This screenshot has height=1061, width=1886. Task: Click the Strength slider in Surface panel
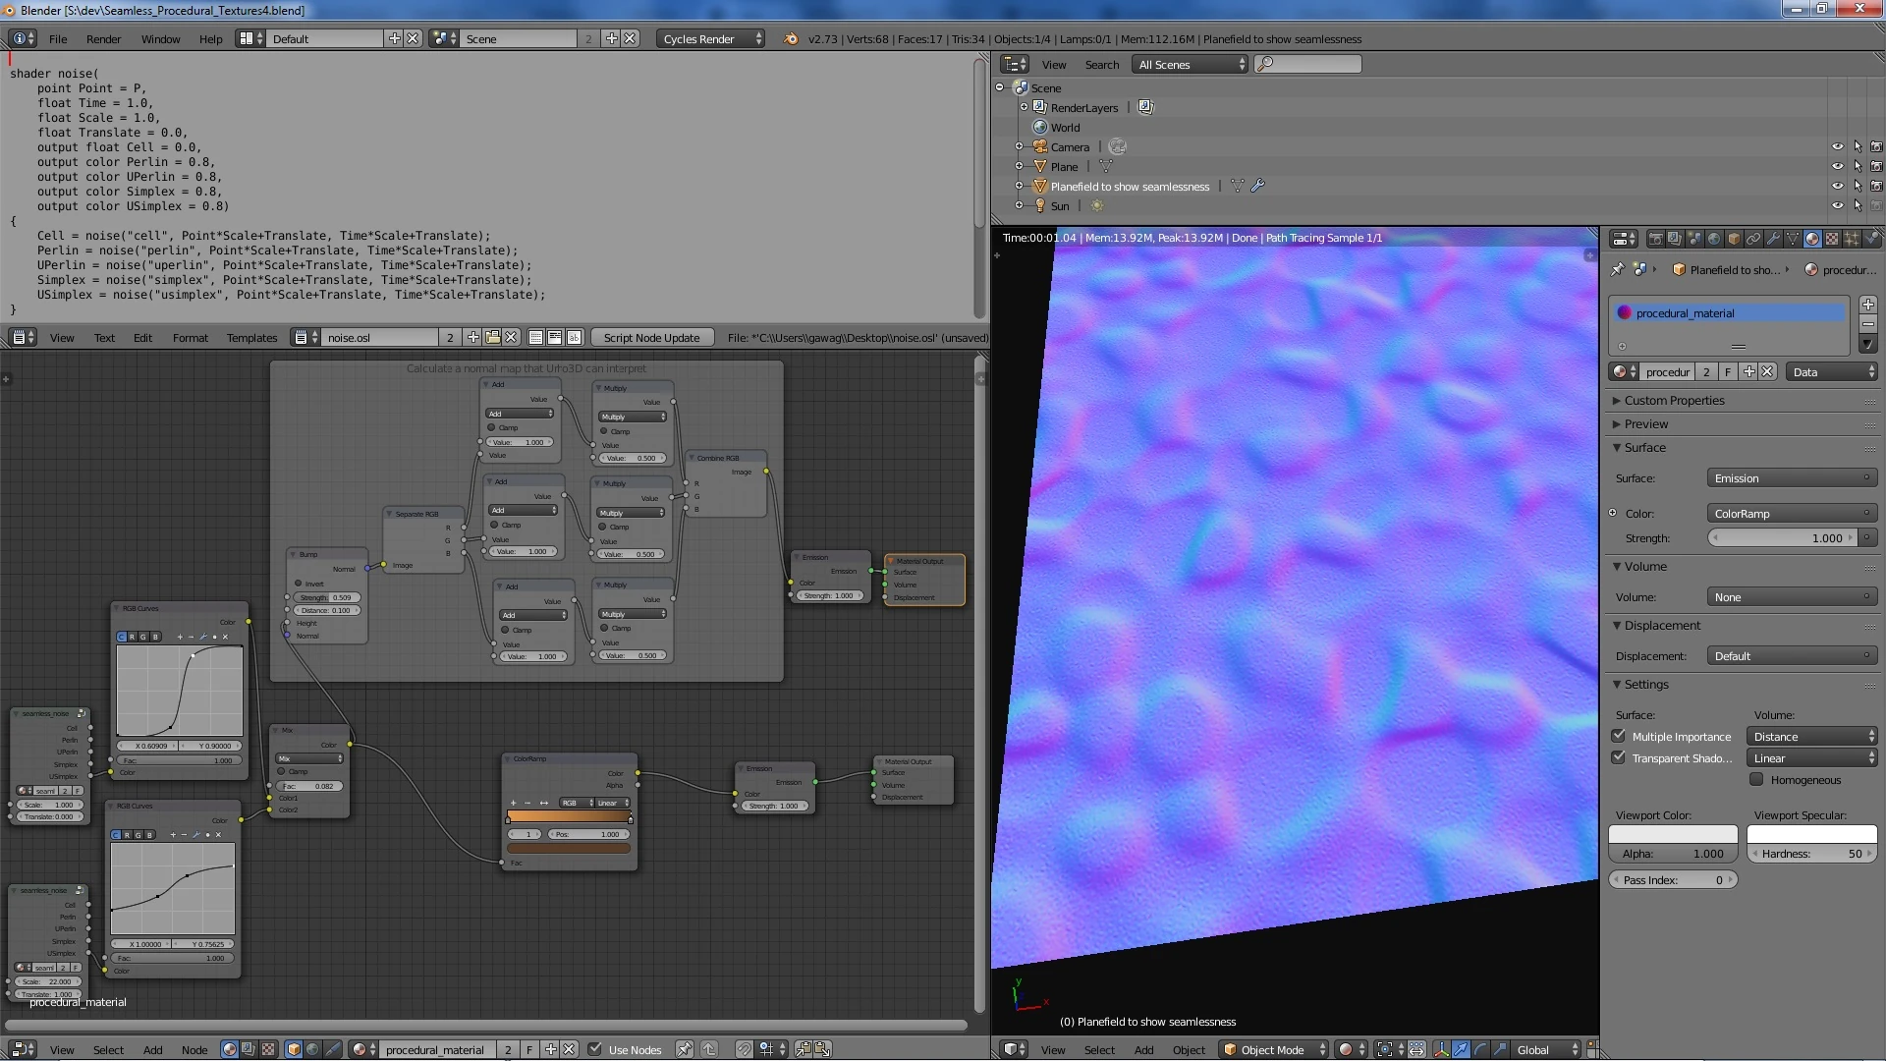point(1782,538)
